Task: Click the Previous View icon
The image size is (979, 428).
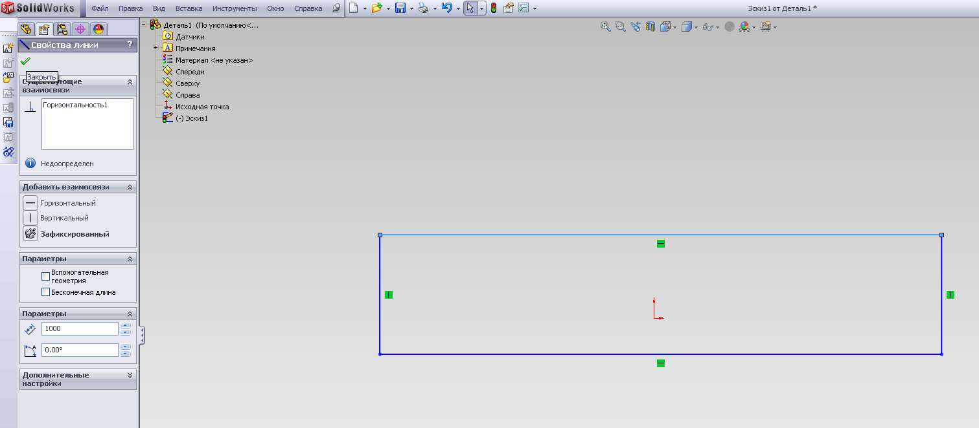Action: point(635,27)
